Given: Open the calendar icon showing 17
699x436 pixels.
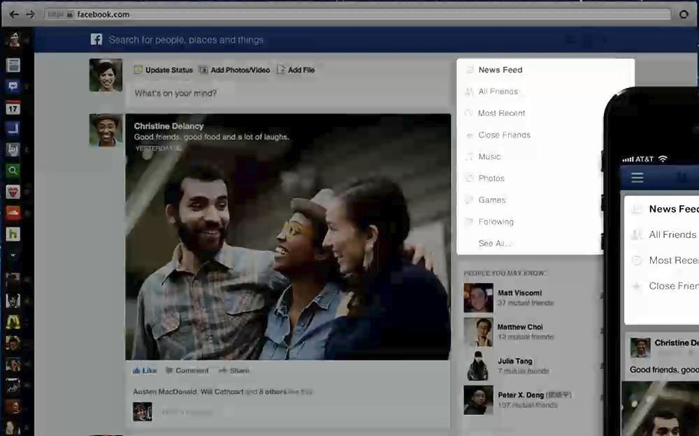Looking at the screenshot, I should click(13, 107).
